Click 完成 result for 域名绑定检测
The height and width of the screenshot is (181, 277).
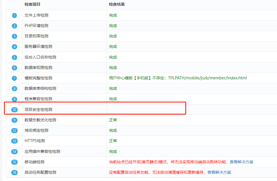tap(113, 130)
